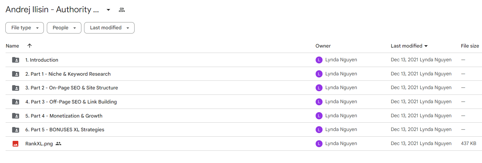
Task: Select folder icon for Niche & Keyword Research
Action: [x=16, y=74]
